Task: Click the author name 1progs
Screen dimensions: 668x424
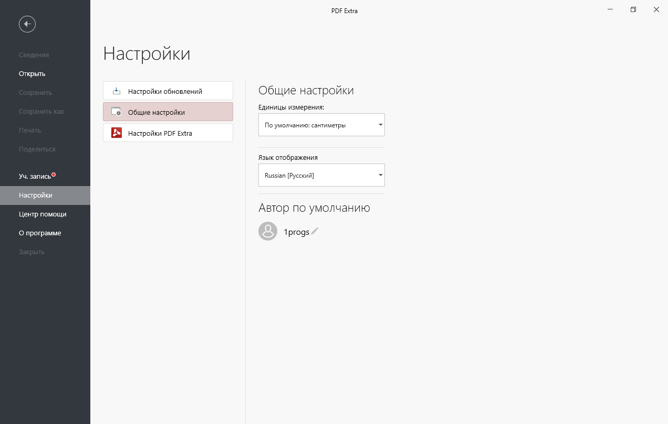Action: [x=296, y=232]
